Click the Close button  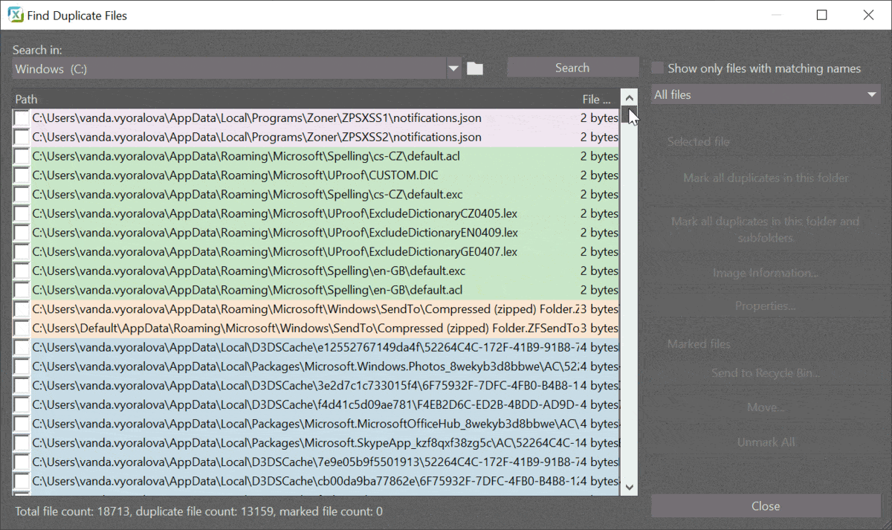(765, 505)
